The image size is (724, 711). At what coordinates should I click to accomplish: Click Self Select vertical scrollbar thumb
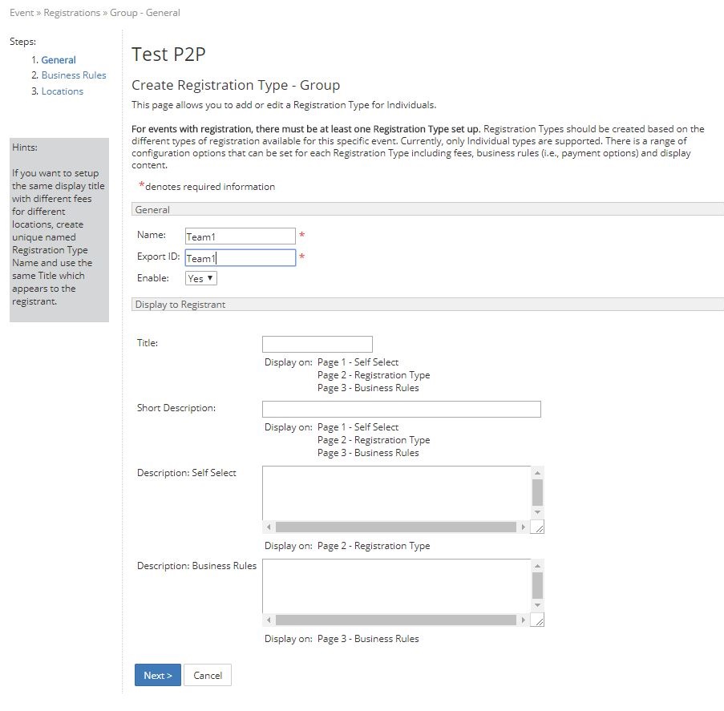(x=537, y=493)
